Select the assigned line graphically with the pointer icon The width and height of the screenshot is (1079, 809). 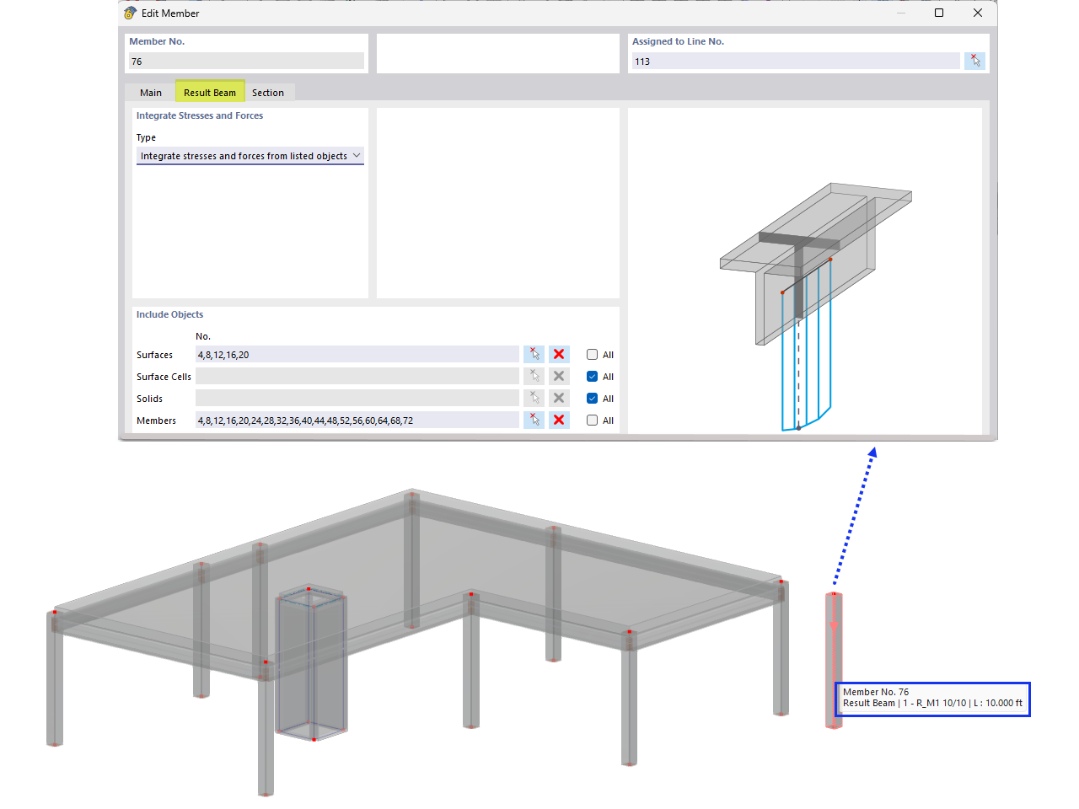(x=974, y=61)
